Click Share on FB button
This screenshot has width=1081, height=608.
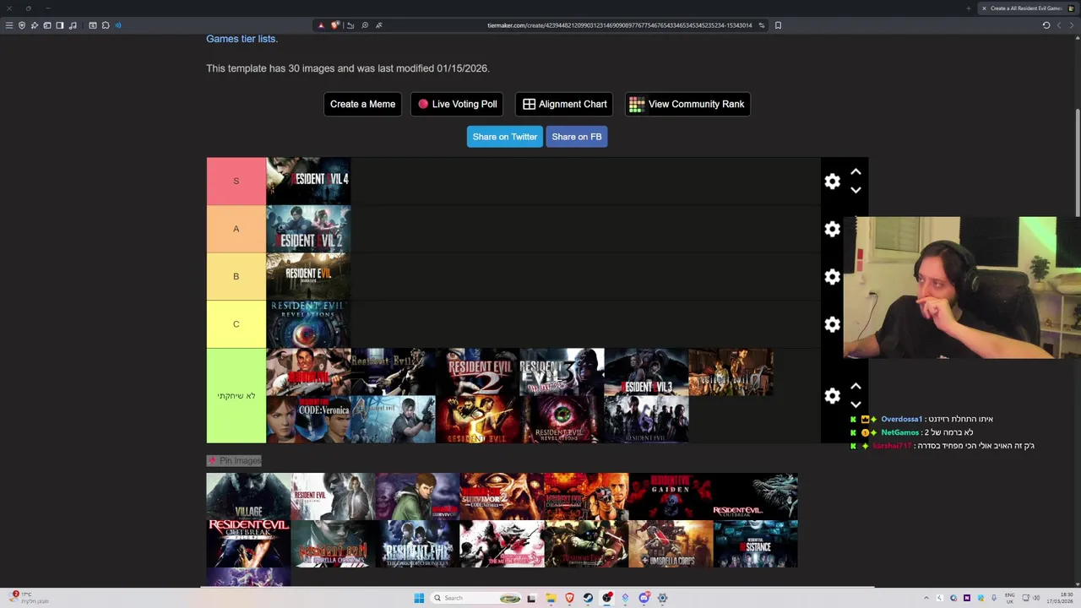point(577,137)
